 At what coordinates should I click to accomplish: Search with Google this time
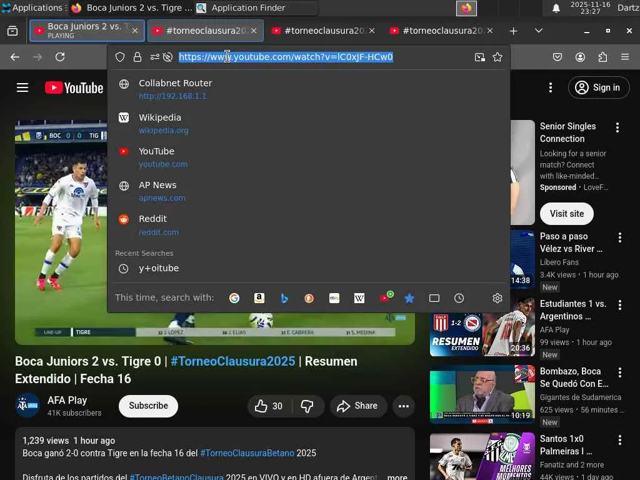click(x=234, y=298)
